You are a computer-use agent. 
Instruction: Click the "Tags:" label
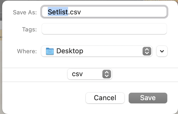pos(29,29)
